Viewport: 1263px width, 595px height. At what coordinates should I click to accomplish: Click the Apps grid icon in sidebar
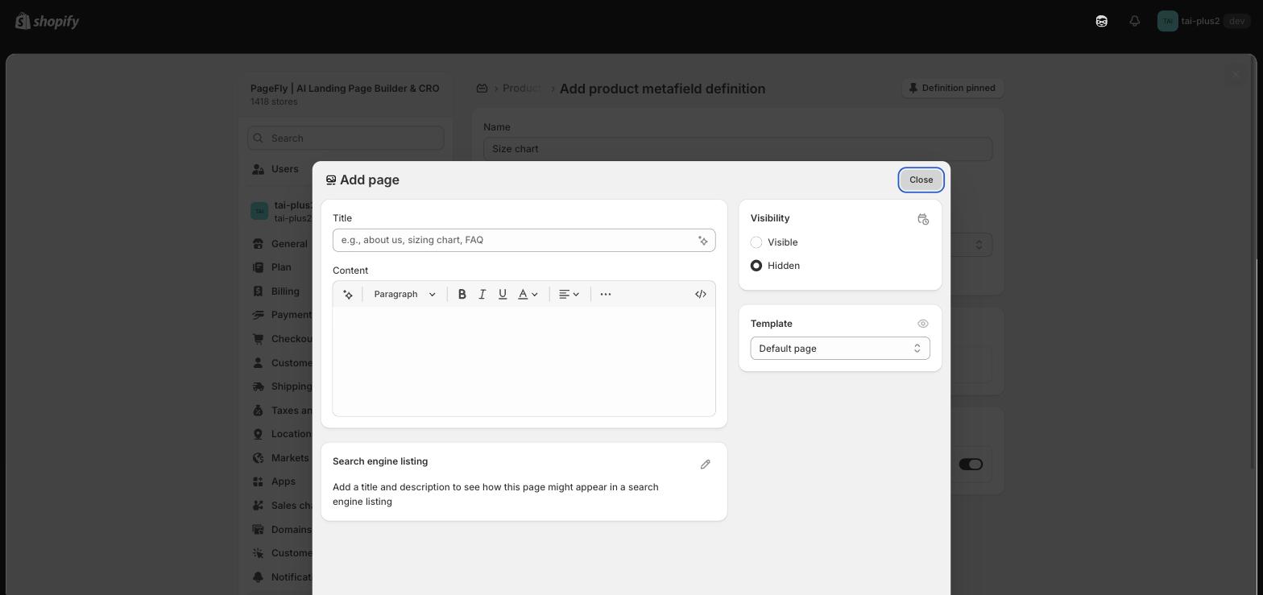258,481
